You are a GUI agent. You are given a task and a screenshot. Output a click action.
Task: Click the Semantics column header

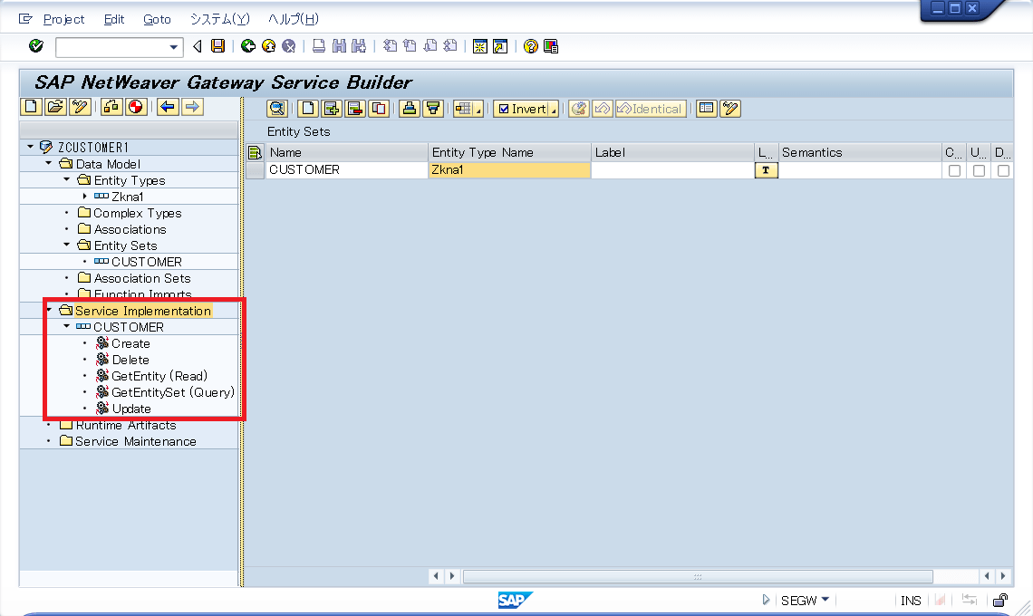860,152
